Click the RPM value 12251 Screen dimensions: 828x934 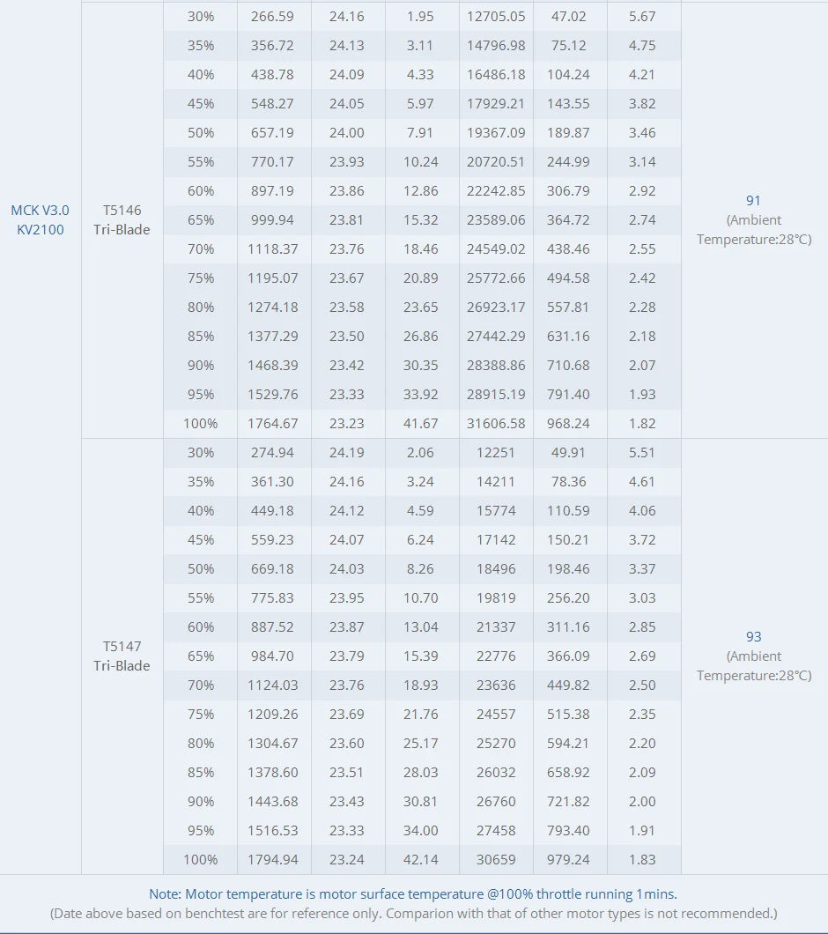[496, 452]
